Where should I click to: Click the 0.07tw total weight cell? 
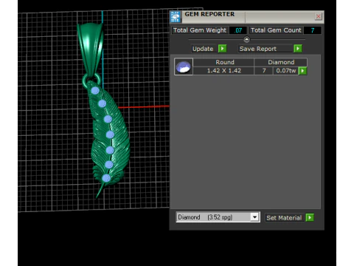(x=286, y=71)
